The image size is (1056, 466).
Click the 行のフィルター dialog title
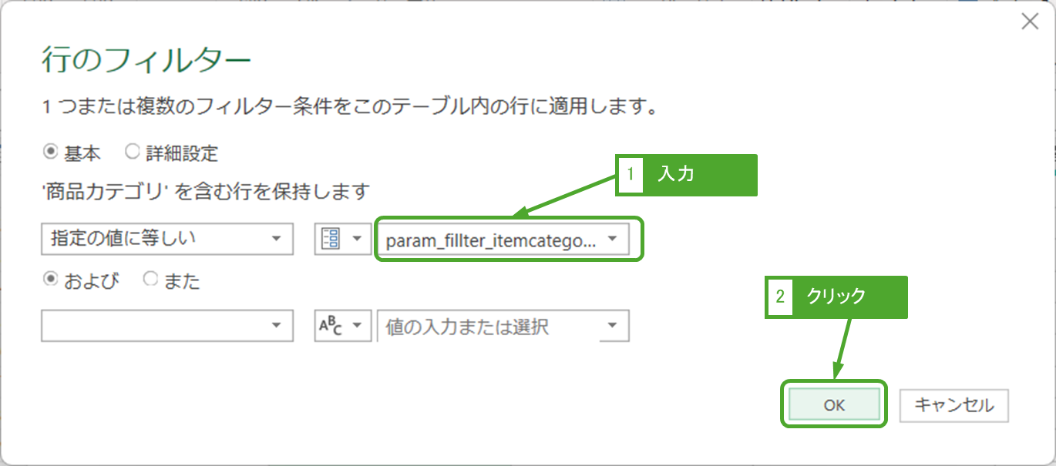[146, 62]
